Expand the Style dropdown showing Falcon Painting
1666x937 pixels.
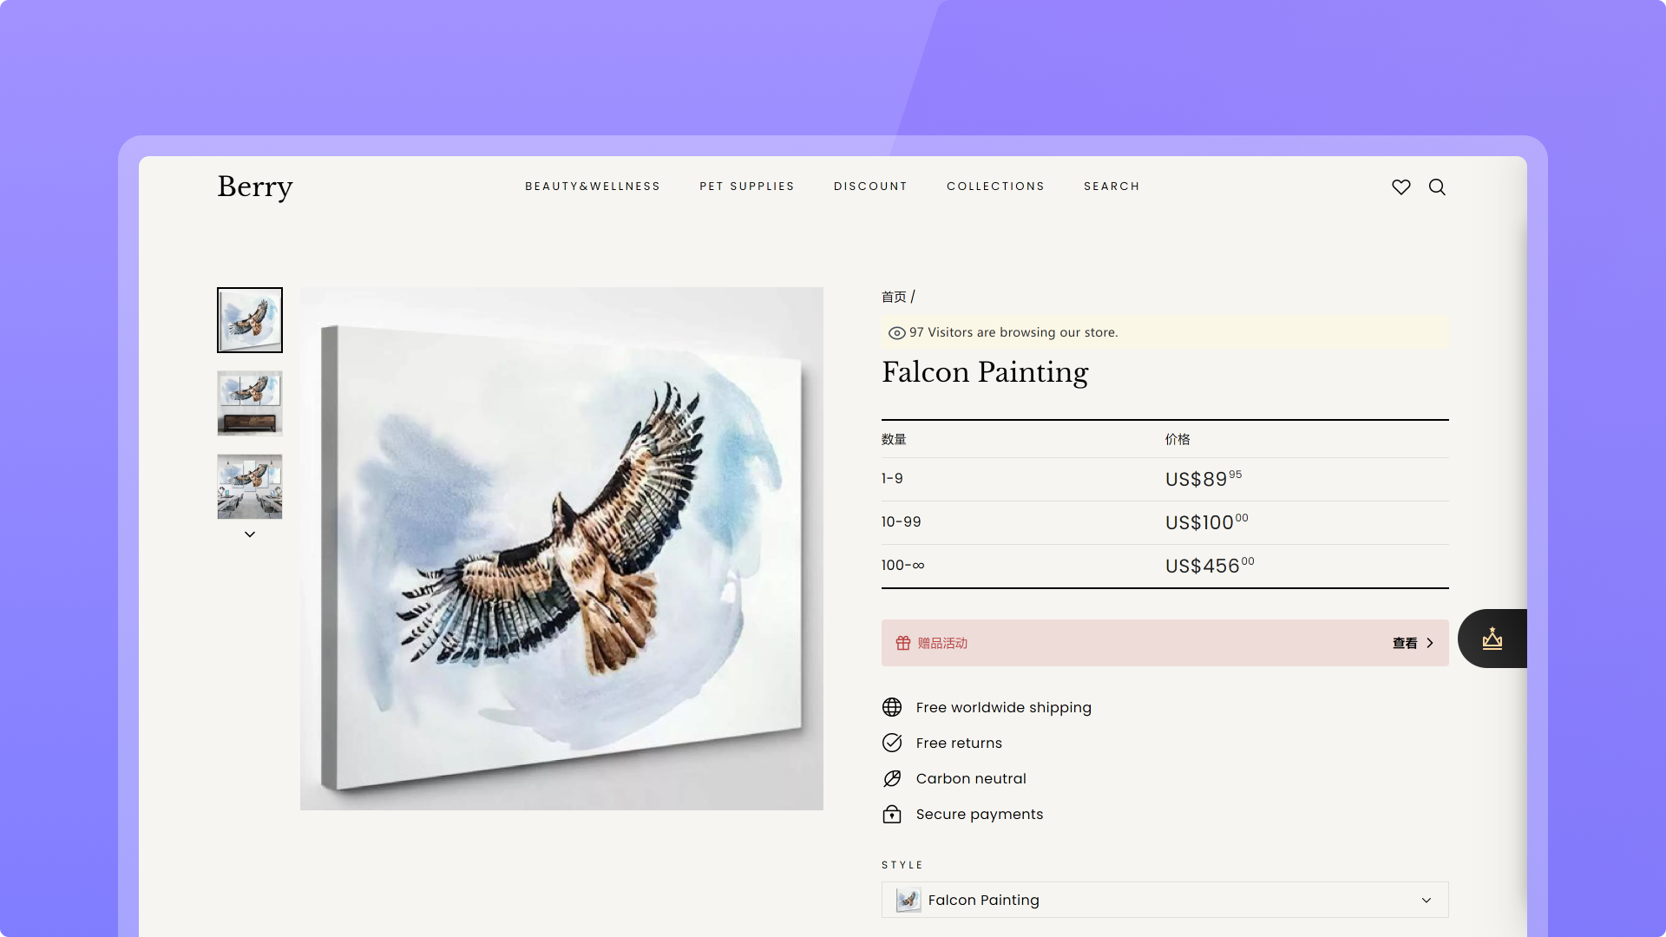tap(1164, 900)
